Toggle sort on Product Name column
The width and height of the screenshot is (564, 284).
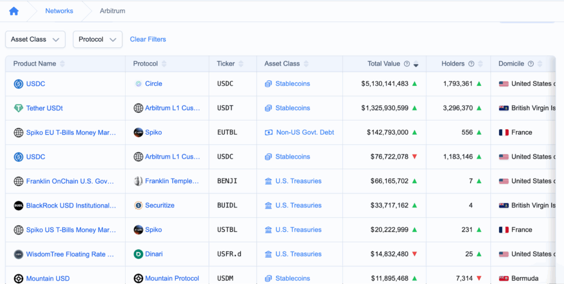pos(62,64)
